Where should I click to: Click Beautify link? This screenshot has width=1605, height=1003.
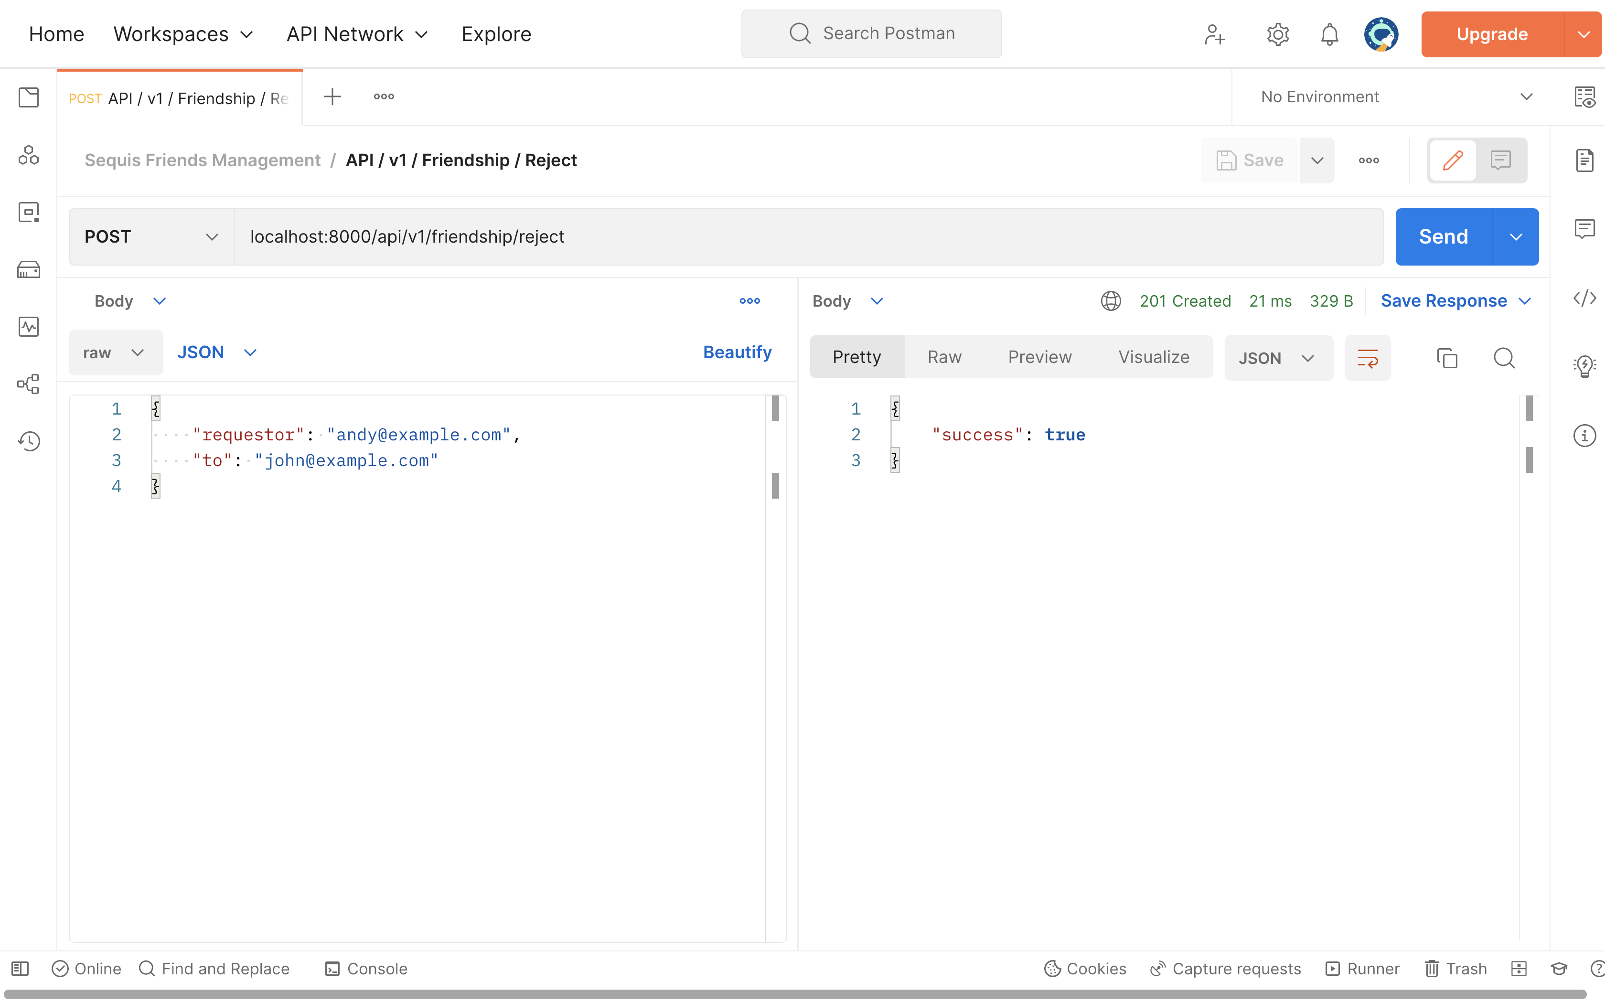[x=737, y=352]
